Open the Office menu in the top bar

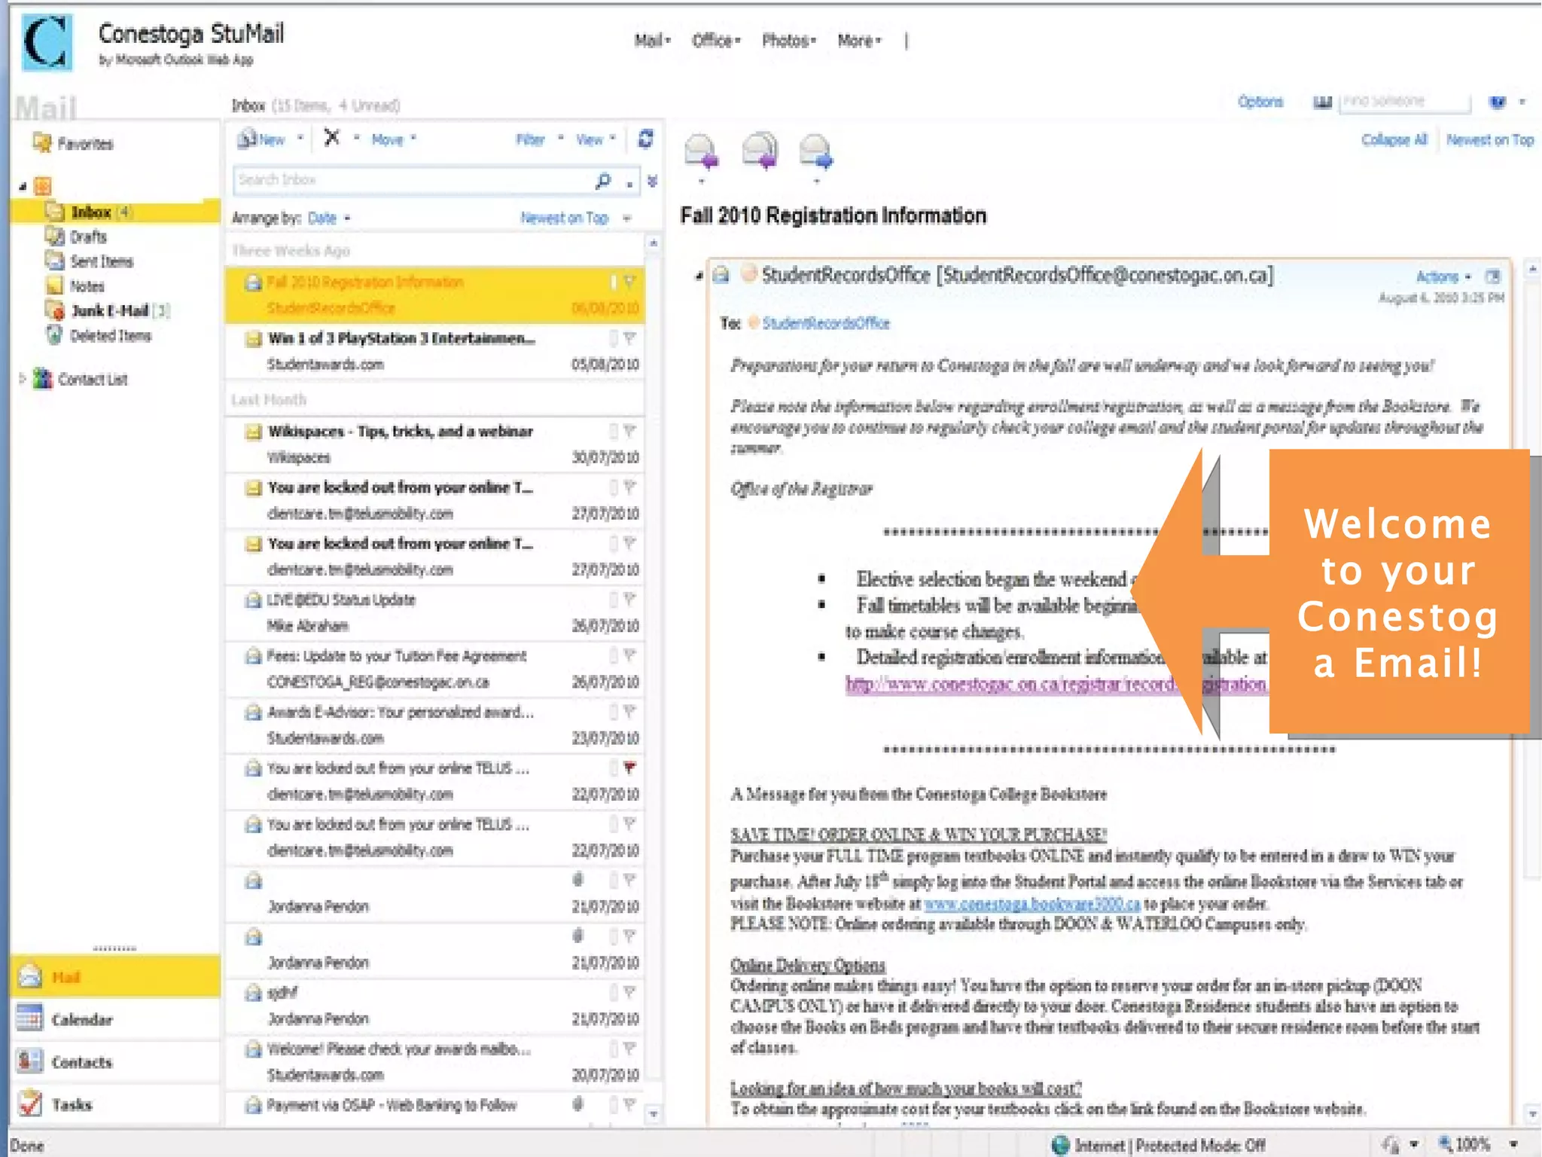715,41
